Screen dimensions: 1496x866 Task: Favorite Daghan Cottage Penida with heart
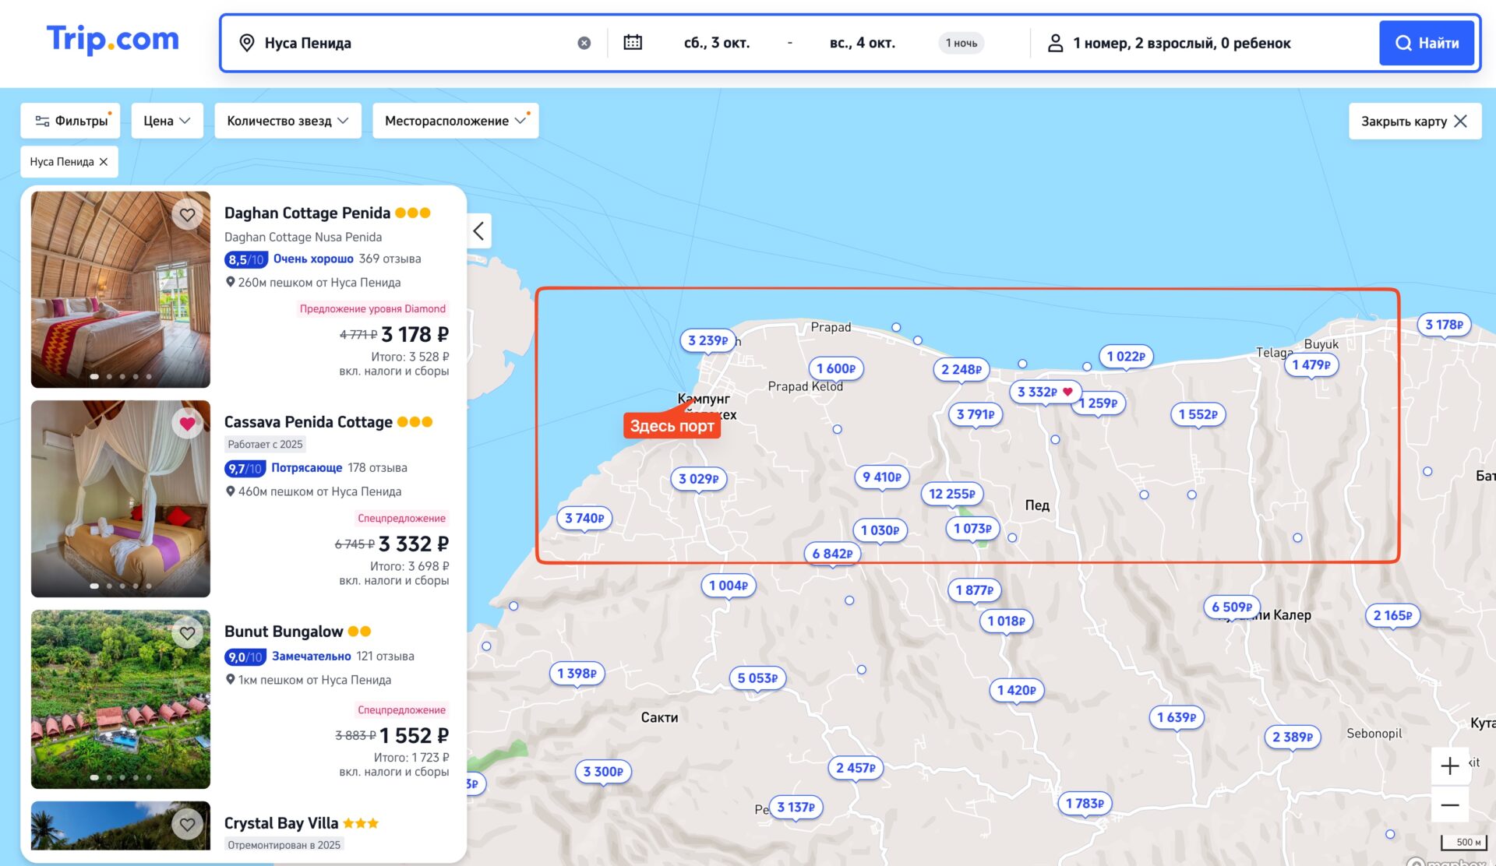[x=187, y=214]
